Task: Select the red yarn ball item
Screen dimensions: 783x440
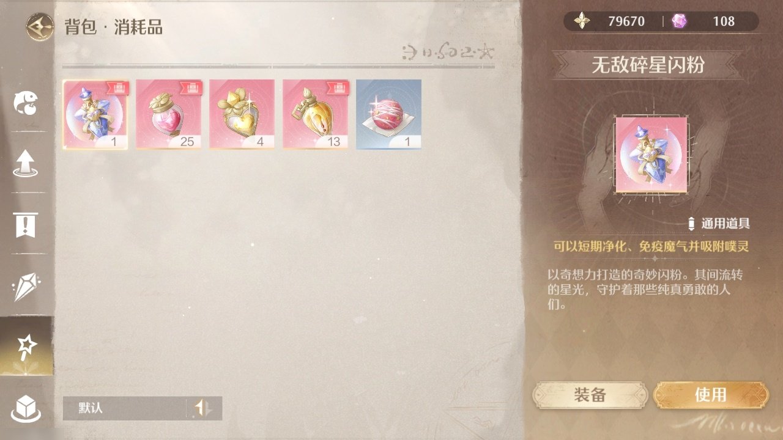Action: tap(388, 114)
